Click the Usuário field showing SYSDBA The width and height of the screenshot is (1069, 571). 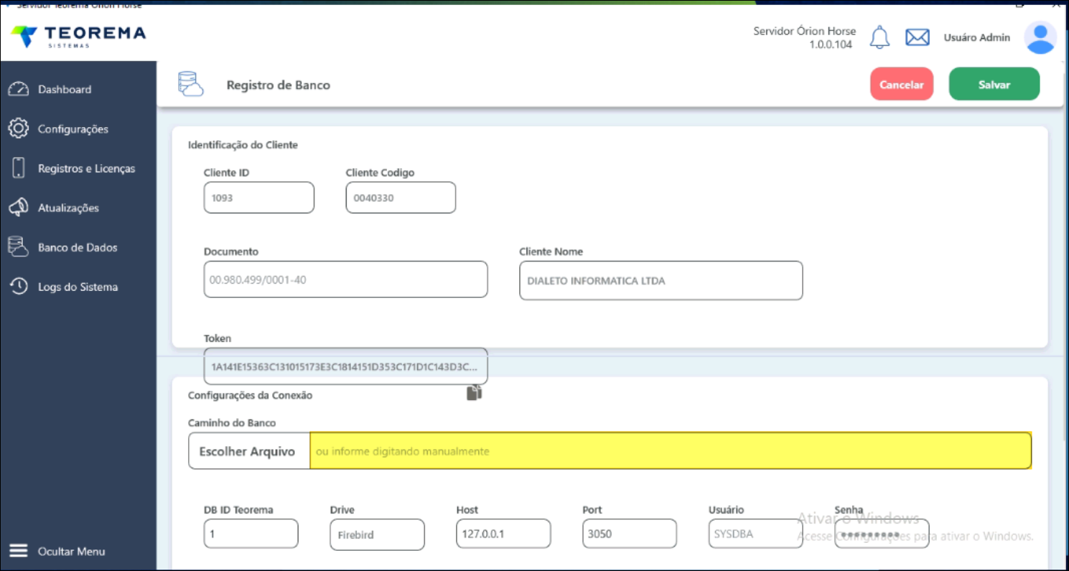click(x=755, y=534)
